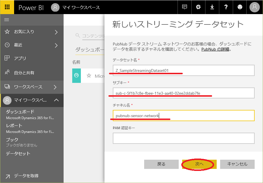The height and width of the screenshot is (183, 263).
Task: Click the 戻る button
Action: pyautogui.click(x=161, y=164)
